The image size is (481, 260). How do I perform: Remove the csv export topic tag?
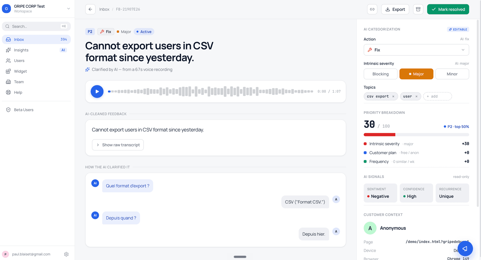(393, 96)
